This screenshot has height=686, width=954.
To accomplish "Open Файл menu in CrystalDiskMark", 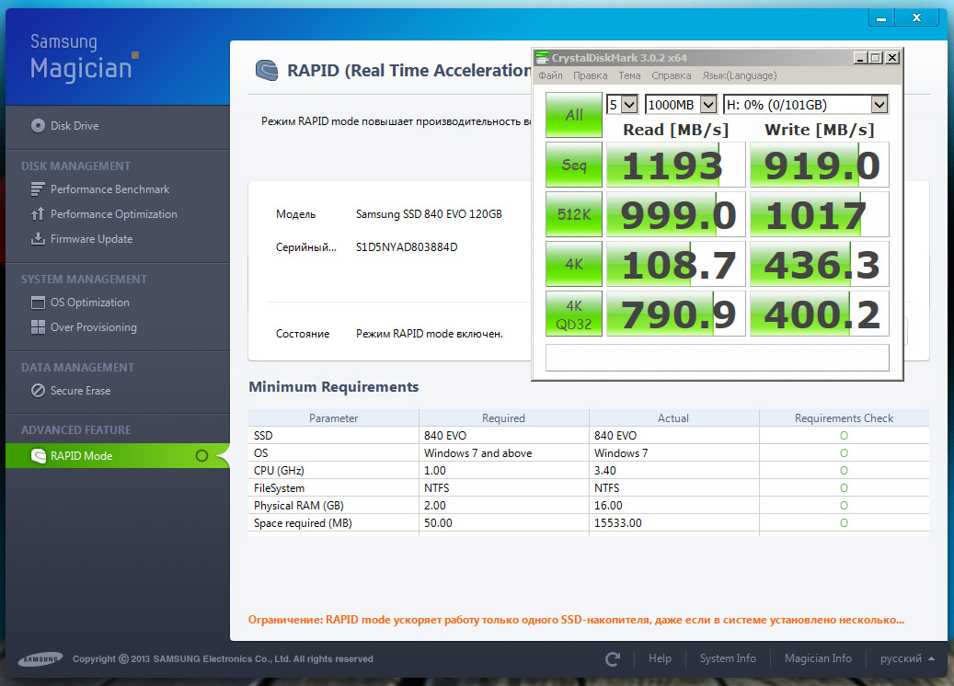I will [550, 75].
